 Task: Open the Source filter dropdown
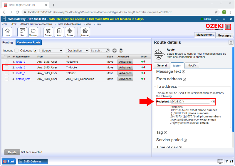click(x=51, y=51)
